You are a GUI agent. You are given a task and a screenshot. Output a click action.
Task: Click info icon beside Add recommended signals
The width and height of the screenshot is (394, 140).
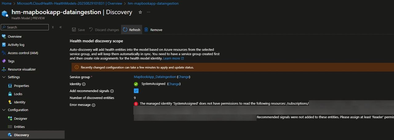tap(112, 91)
